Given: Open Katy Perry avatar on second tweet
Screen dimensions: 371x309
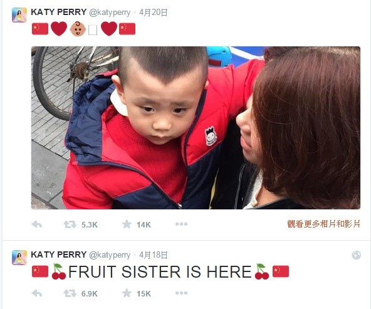Looking at the screenshot, I should pos(19,258).
